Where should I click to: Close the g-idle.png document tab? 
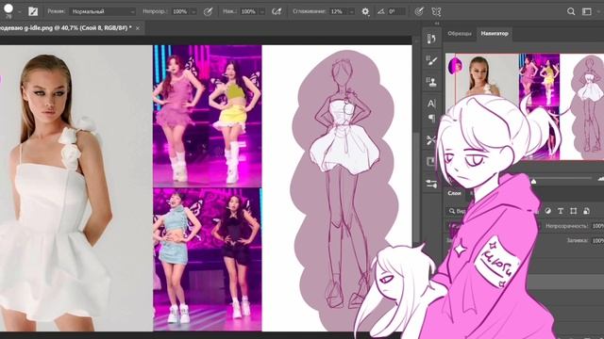[x=138, y=28]
